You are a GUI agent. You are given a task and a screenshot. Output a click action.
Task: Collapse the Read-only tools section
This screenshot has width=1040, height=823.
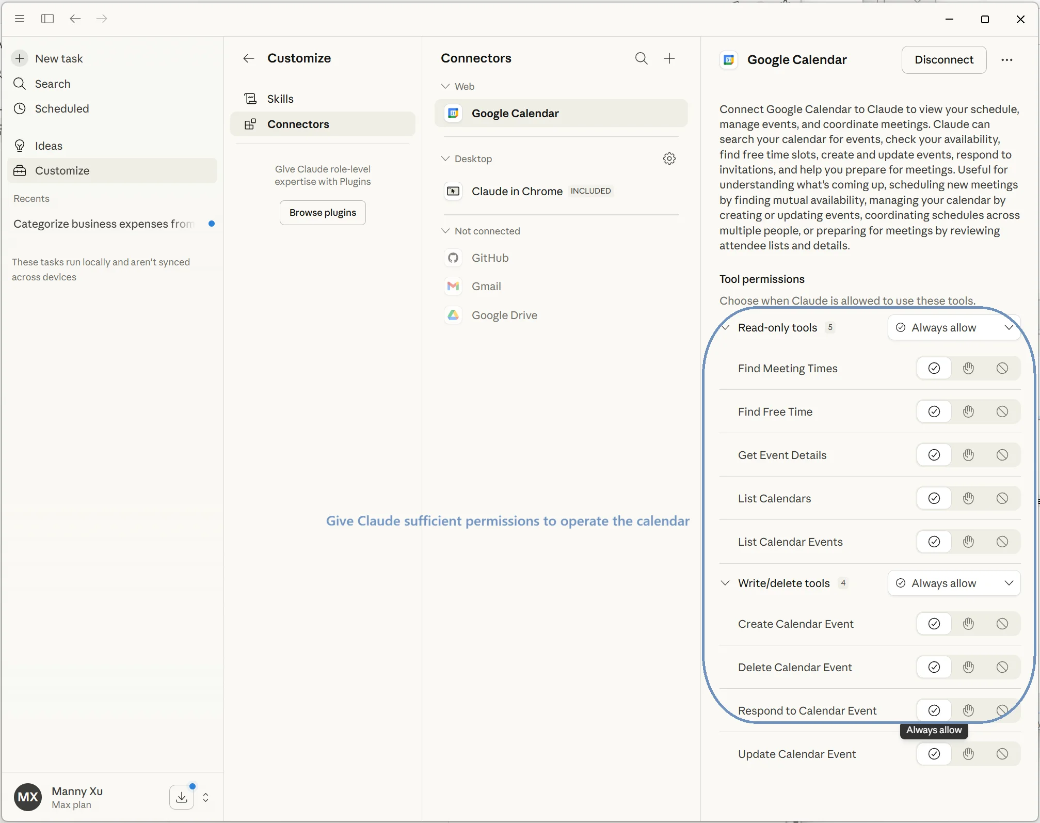[x=725, y=327]
